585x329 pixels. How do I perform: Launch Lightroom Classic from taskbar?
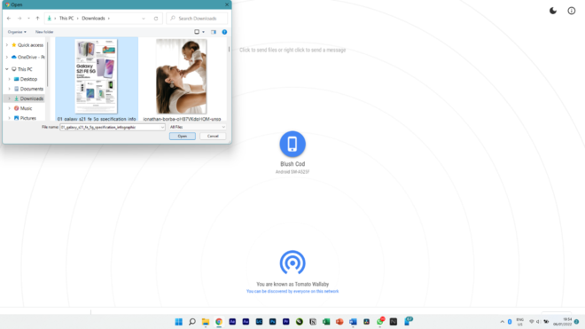pos(260,322)
